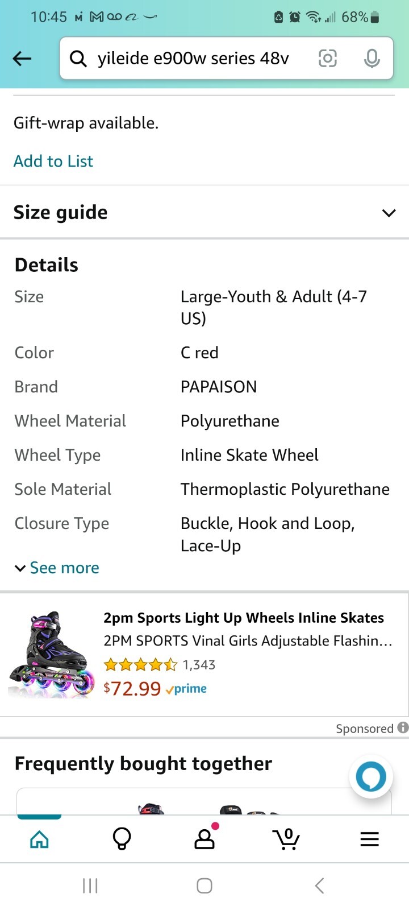The image size is (409, 910).
Task: Open the hamburger menu icon
Action: (369, 839)
